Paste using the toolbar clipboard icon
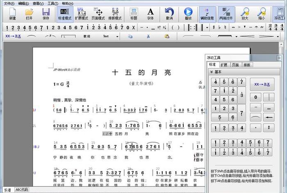Screen dimensions: 287x193 tap(166, 36)
